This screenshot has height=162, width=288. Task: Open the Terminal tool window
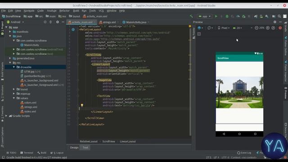point(27,153)
